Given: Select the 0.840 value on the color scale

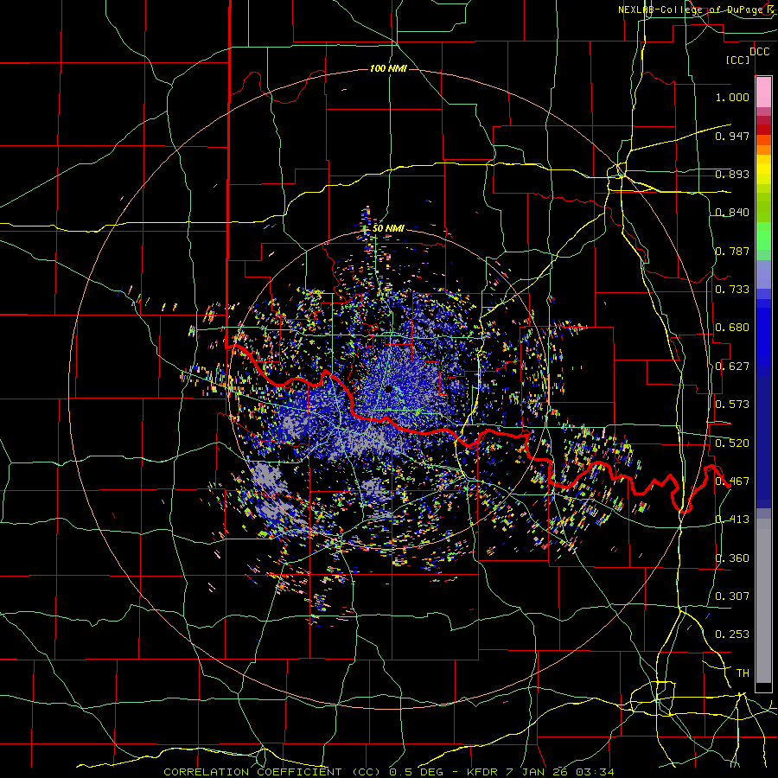Looking at the screenshot, I should (732, 213).
